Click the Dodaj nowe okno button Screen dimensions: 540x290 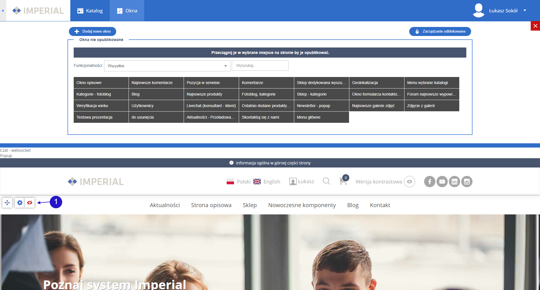click(x=93, y=31)
